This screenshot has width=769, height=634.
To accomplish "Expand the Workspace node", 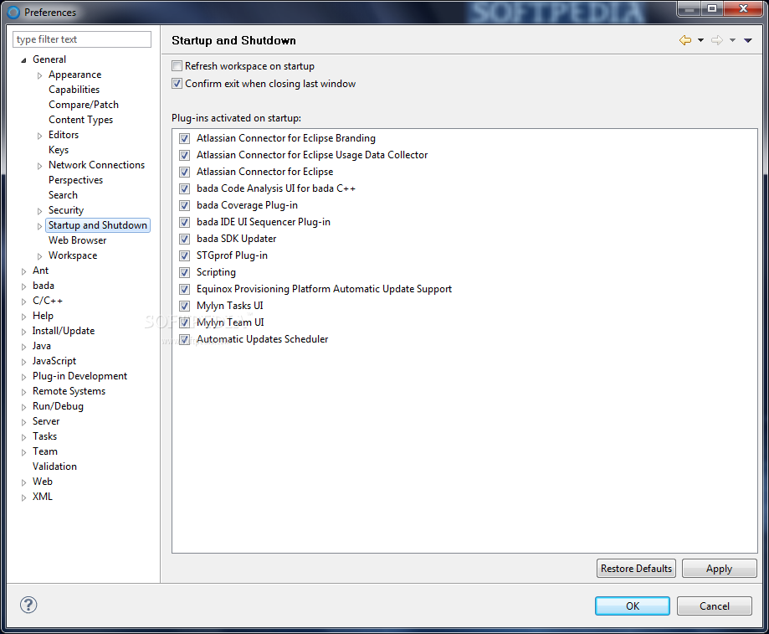I will (39, 256).
